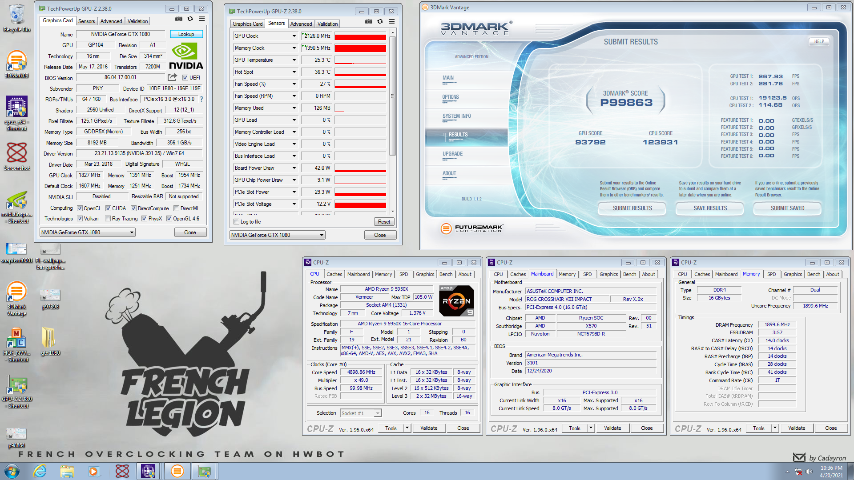Viewport: 854px width, 480px height.
Task: Open Windows Start button
Action: coord(12,471)
